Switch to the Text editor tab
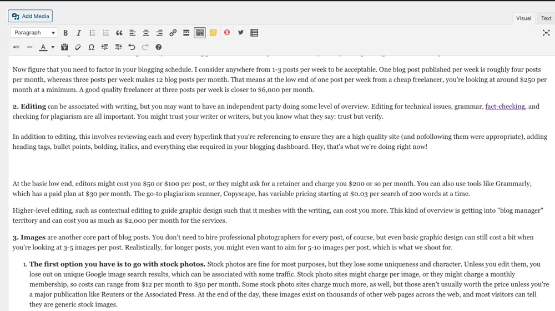 [546, 18]
